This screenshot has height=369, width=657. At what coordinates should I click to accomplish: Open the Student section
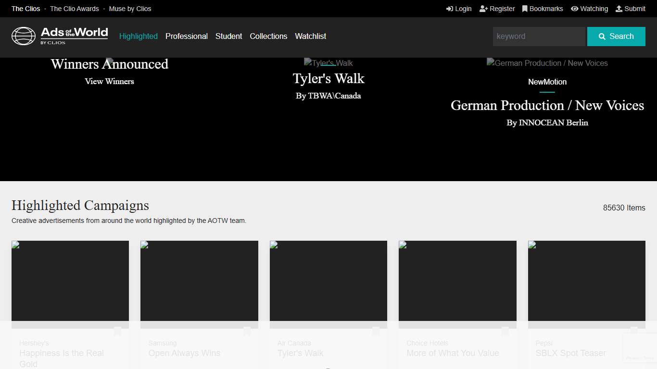point(228,37)
